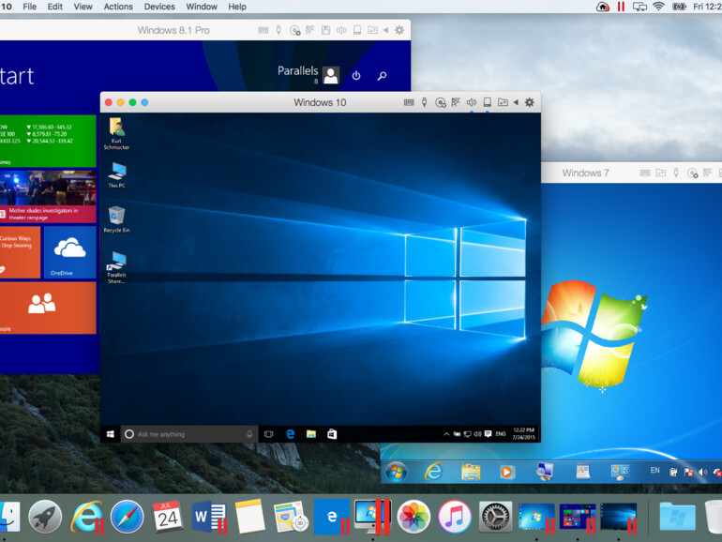Click Windows 8 VM thumbnail in Dock
The height and width of the screenshot is (542, 722).
pyautogui.click(x=578, y=517)
